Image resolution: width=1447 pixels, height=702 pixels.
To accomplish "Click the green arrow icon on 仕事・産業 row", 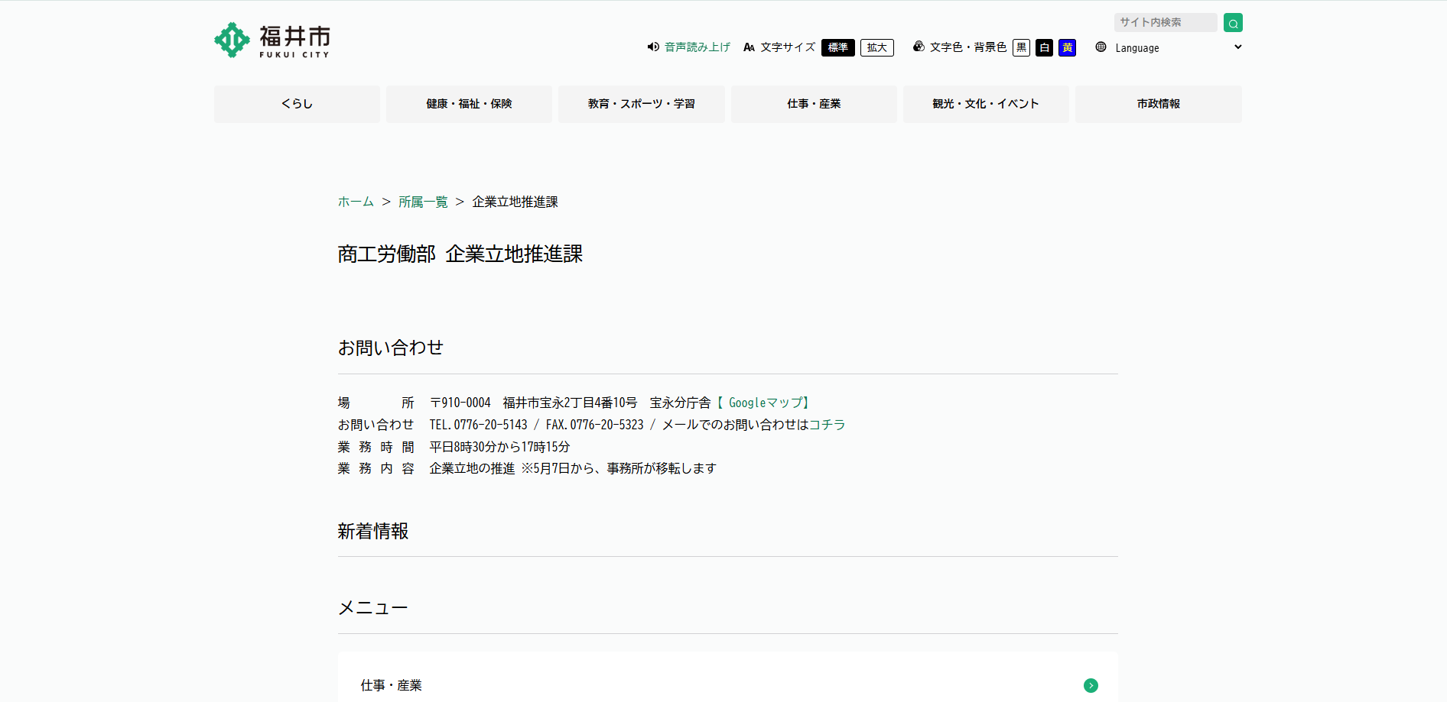I will 1091,686.
